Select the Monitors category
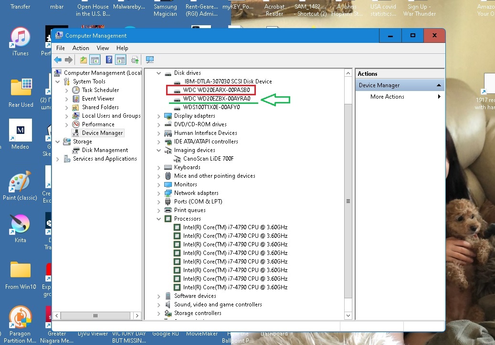495x345 pixels. tap(185, 184)
